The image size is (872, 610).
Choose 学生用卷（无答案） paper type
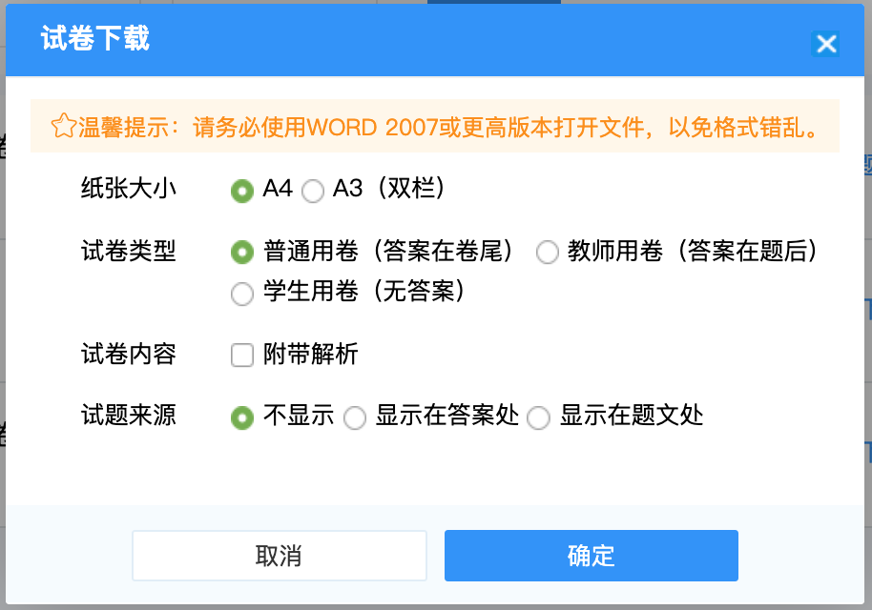[x=242, y=294]
